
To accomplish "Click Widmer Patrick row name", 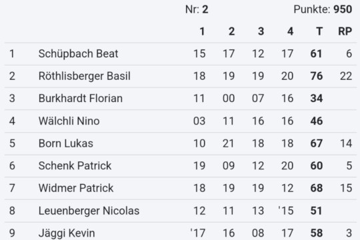I will point(76,188).
